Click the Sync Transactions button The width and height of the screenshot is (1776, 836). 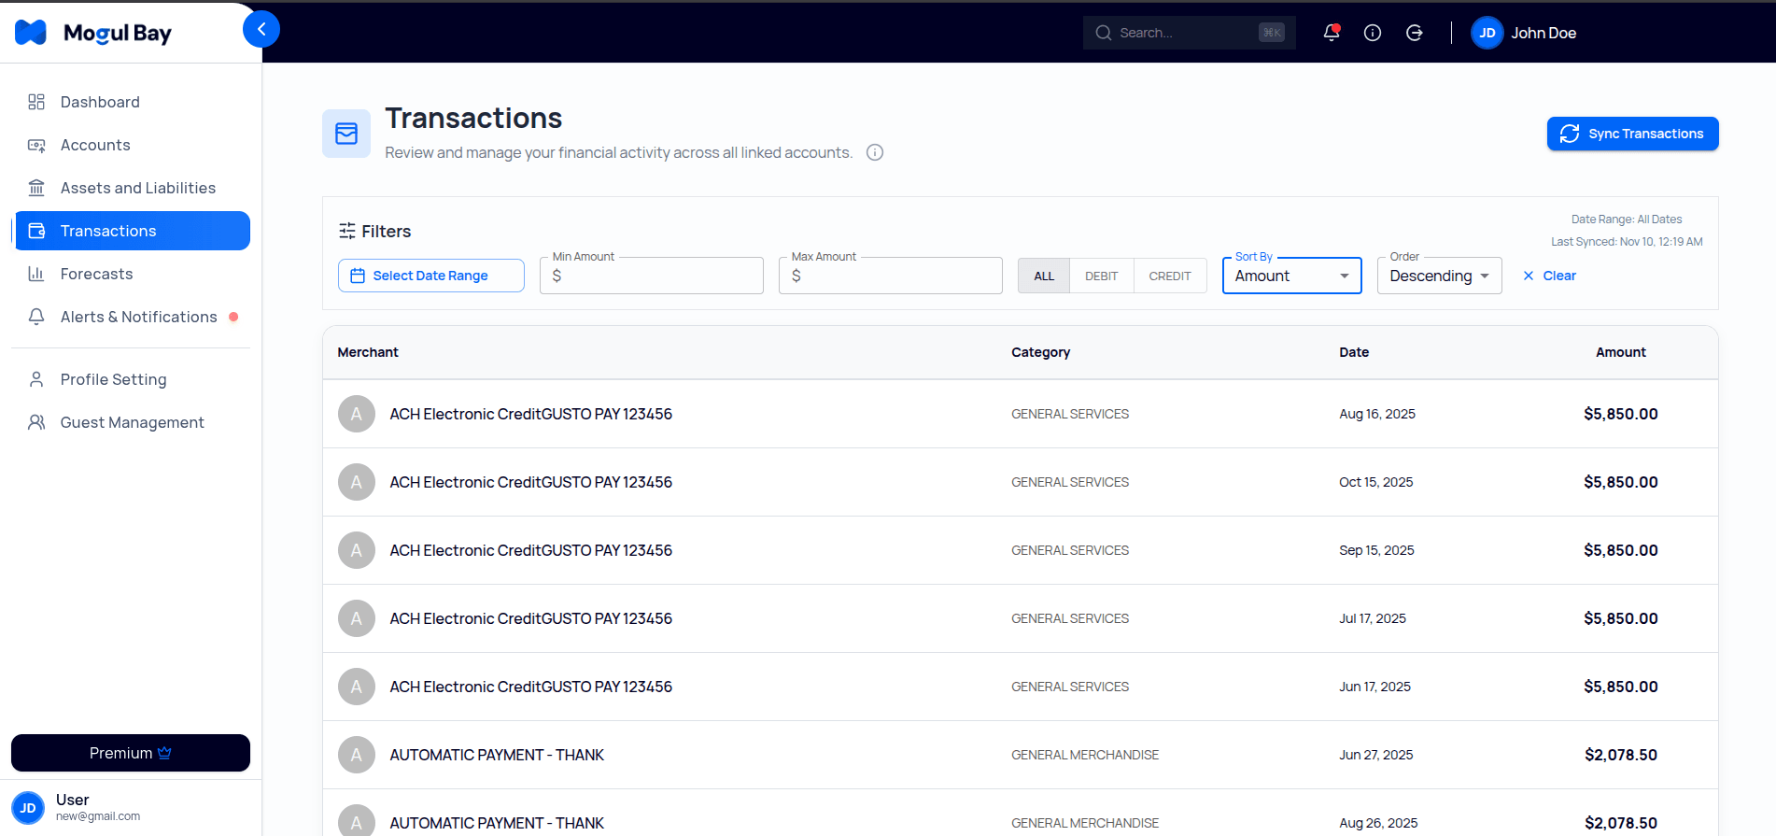1632,134
